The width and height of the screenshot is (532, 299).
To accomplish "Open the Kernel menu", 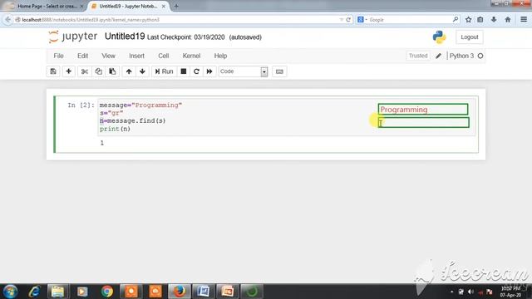I will pos(191,56).
